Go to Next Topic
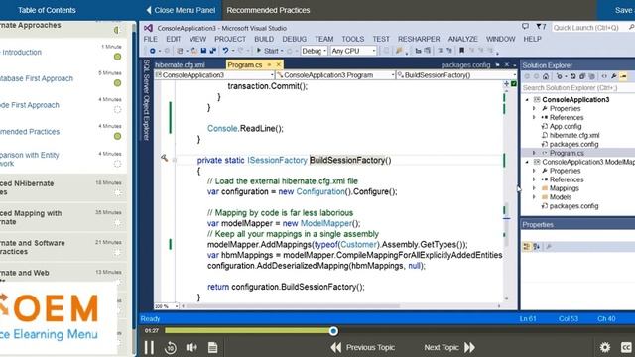The width and height of the screenshot is (635, 357). click(449, 347)
